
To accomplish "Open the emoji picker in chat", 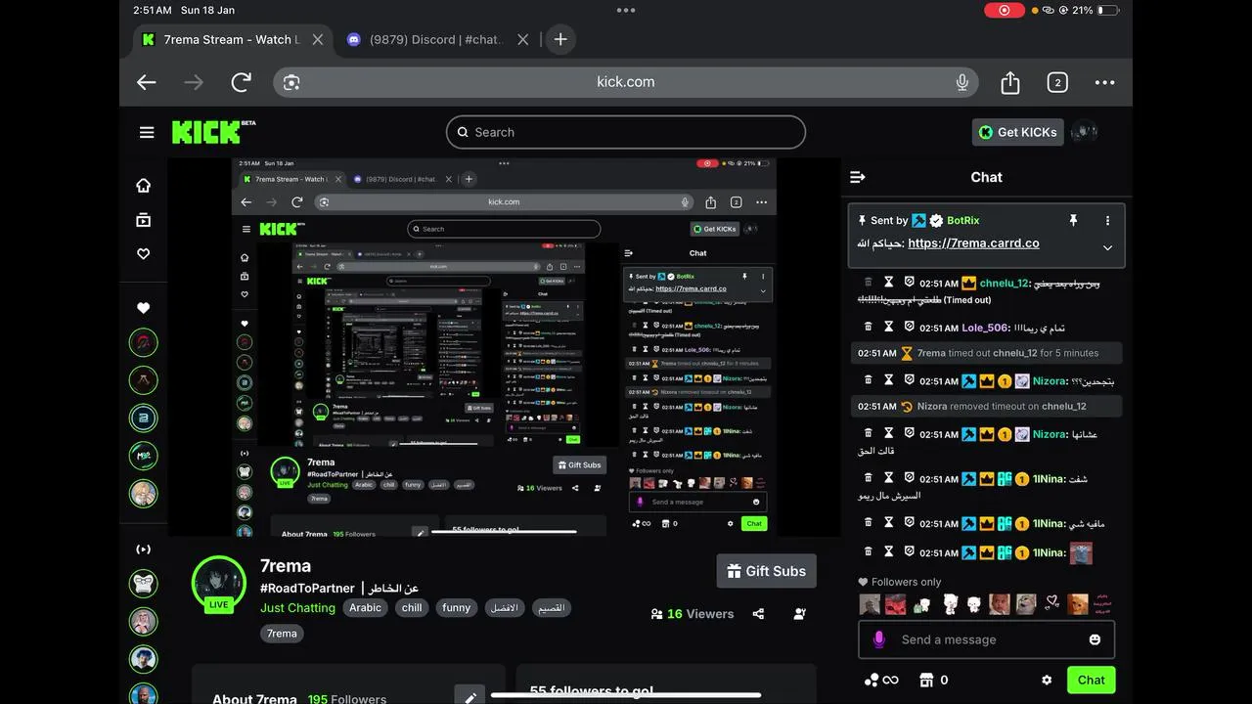I will coord(1095,639).
